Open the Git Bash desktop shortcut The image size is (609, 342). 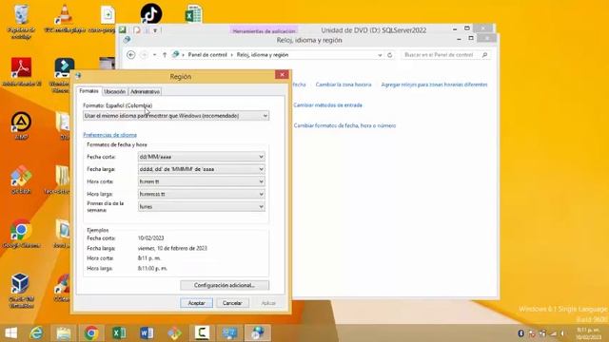pyautogui.click(x=21, y=180)
